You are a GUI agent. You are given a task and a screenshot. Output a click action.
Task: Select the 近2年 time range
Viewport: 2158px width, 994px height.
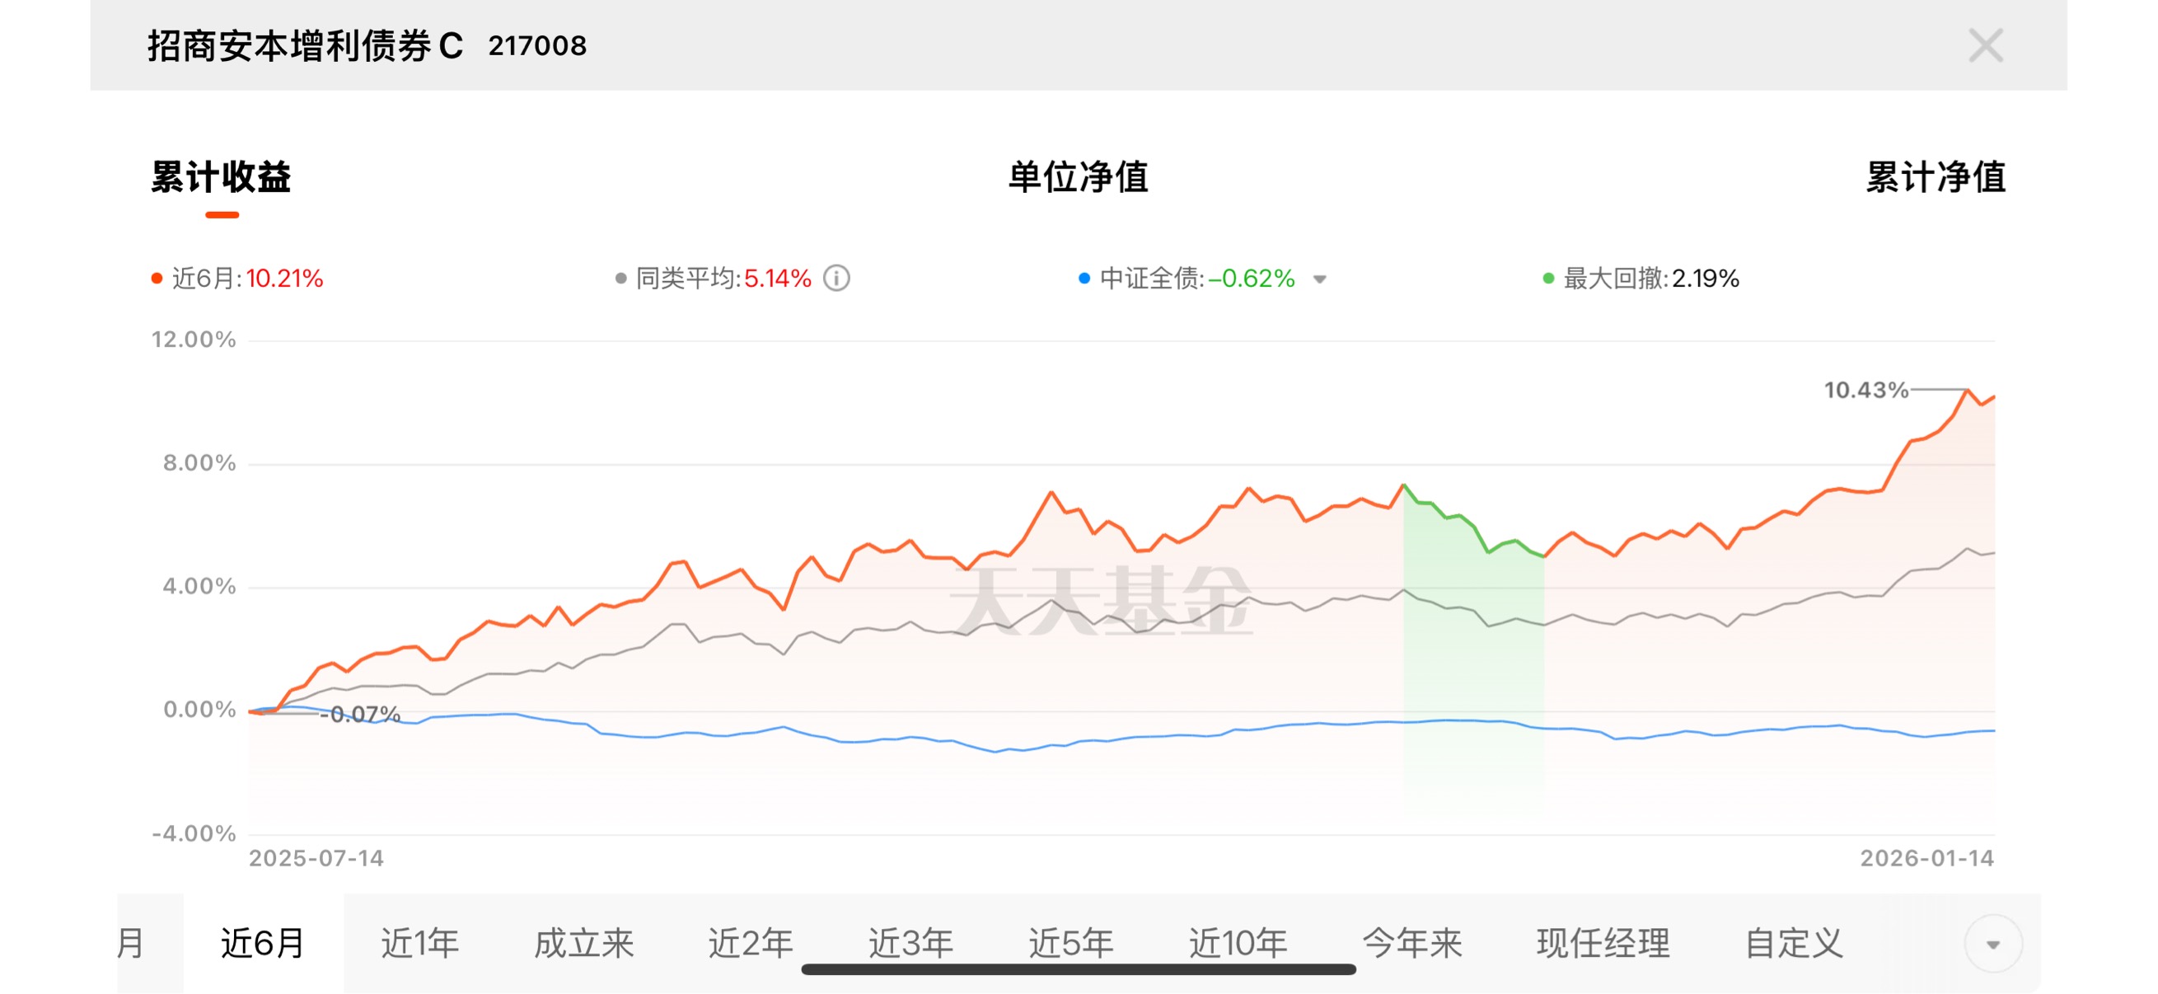(x=750, y=944)
